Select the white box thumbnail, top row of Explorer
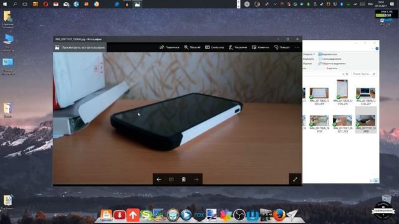Screen dimensions: 399x224 pyautogui.click(x=319, y=96)
